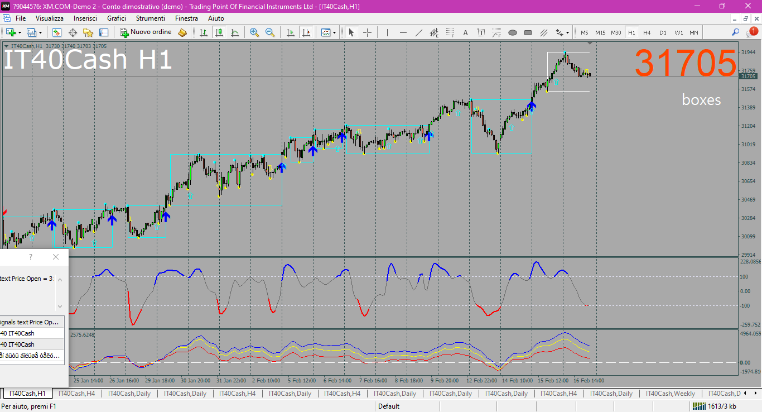The image size is (762, 412).
Task: Select the text 'A' tool
Action: click(465, 32)
